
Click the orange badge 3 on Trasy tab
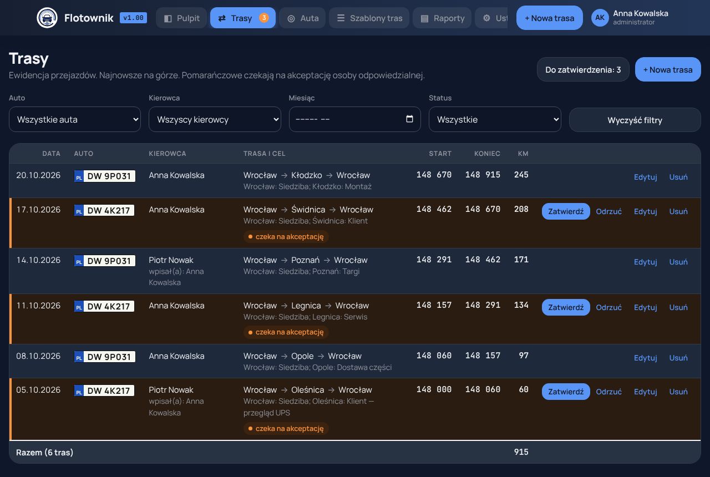[264, 18]
